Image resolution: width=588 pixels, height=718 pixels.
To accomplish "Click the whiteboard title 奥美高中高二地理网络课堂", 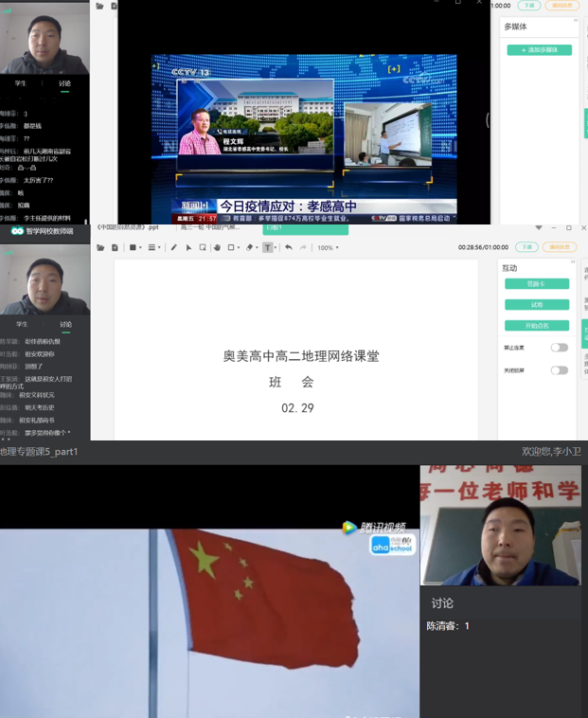I will tap(301, 356).
